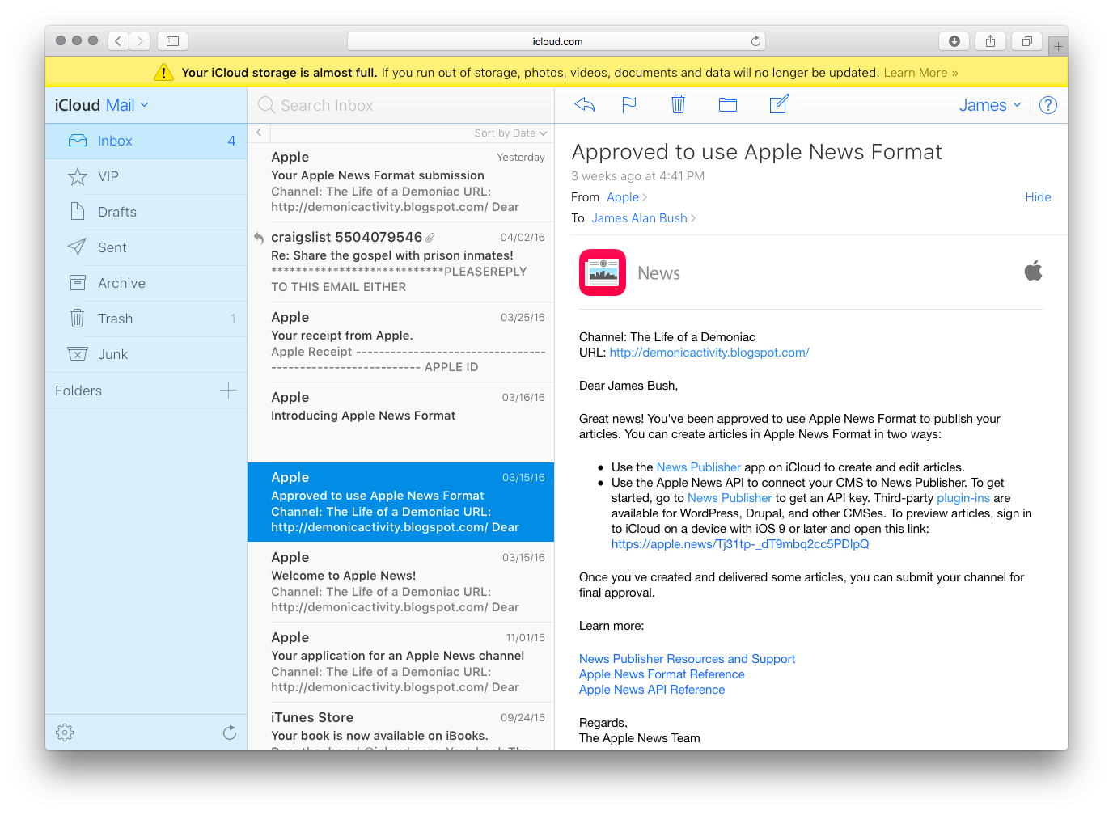The width and height of the screenshot is (1113, 815).
Task: Open the Archive mailbox
Action: [146, 283]
